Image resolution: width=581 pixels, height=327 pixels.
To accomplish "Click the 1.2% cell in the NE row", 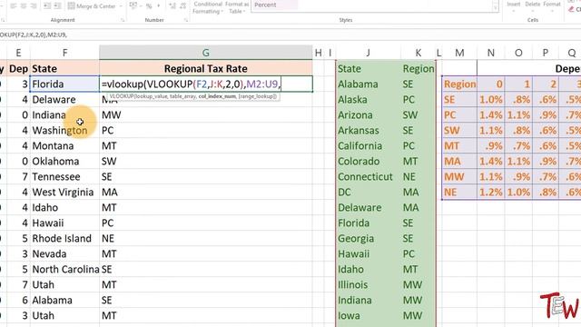I will click(x=491, y=192).
